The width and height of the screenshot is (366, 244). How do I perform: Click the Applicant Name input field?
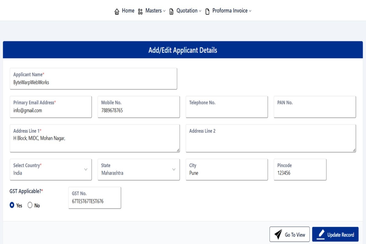point(93,82)
